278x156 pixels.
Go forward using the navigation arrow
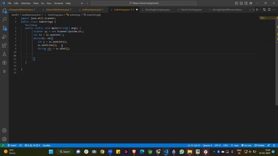pyautogui.click(x=87, y=3)
